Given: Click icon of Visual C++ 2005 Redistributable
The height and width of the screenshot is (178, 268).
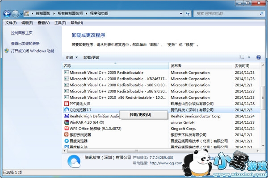Looking at the screenshot, I should click(67, 73).
